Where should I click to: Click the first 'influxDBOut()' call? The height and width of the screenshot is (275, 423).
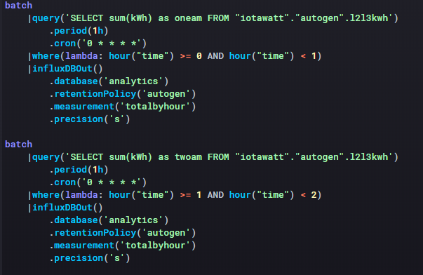[67, 69]
